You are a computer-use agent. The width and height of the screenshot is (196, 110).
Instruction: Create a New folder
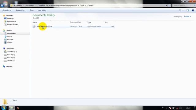coord(42,10)
